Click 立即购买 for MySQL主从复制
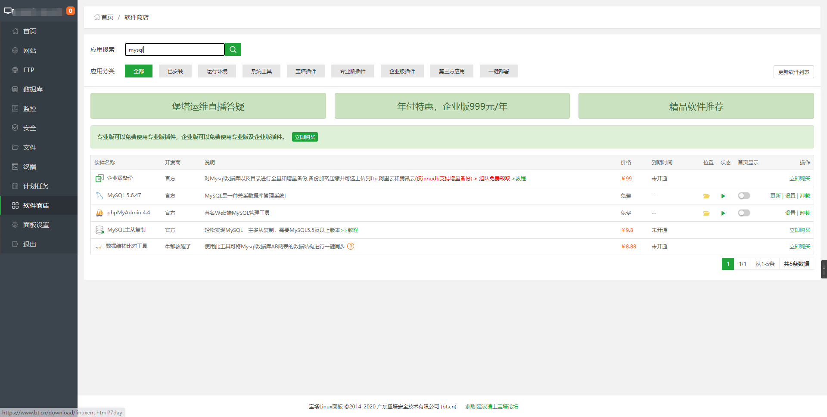Screen dimensions: 827x417 800,230
